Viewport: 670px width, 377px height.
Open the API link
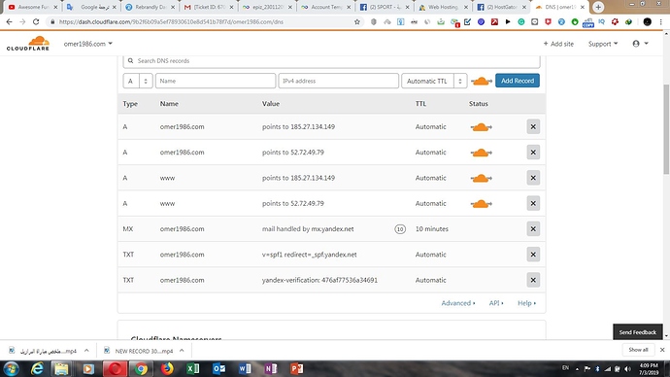point(496,303)
